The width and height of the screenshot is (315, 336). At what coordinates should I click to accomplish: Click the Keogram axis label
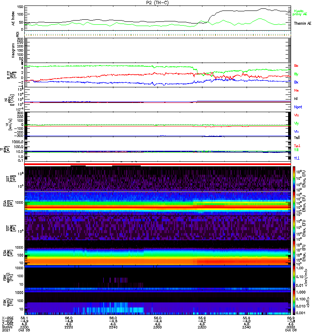[x=13, y=50]
